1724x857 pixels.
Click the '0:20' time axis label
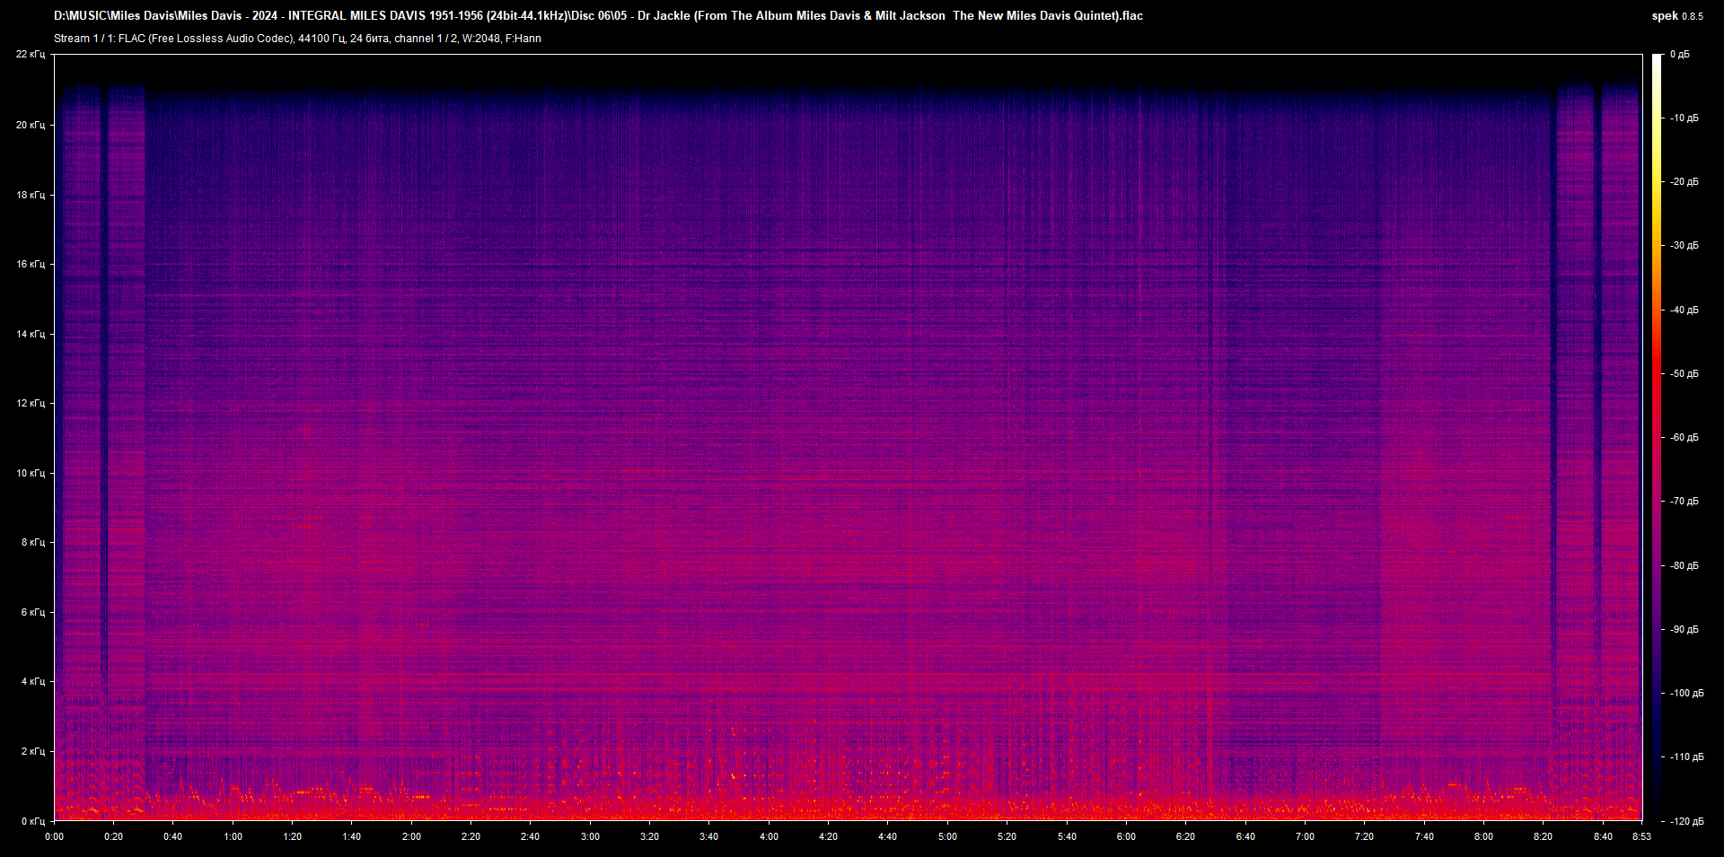pyautogui.click(x=113, y=836)
